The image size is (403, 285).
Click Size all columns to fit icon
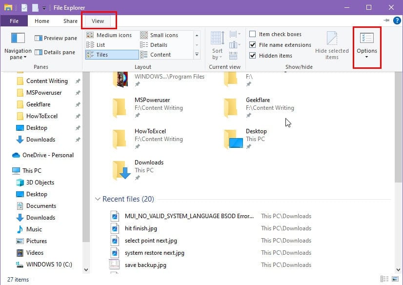click(233, 56)
